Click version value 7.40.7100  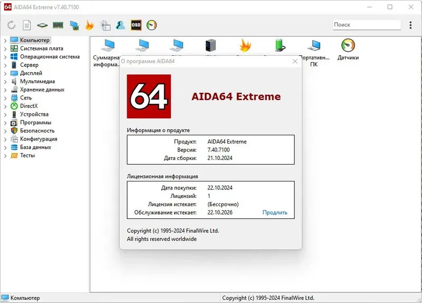(218, 150)
